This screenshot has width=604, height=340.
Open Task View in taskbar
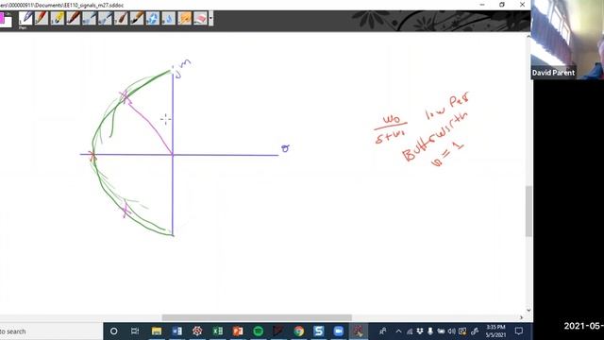(135, 331)
